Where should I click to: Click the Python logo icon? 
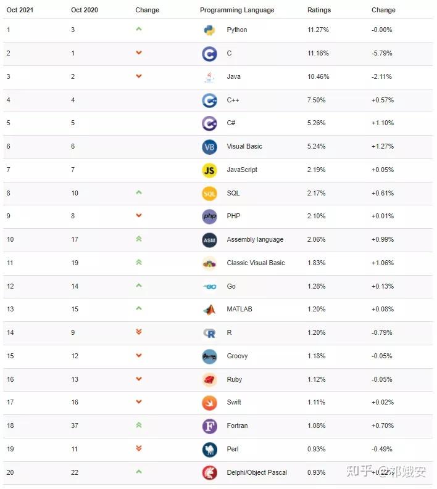[209, 30]
